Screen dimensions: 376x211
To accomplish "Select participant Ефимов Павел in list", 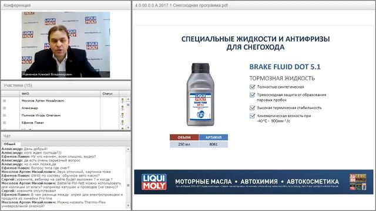I will point(33,122).
